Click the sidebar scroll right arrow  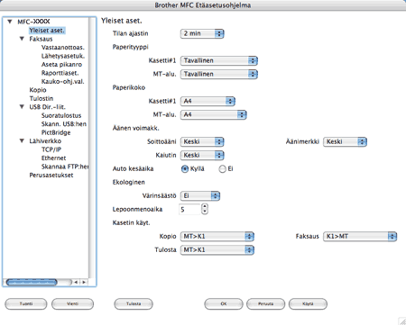[x=84, y=282]
